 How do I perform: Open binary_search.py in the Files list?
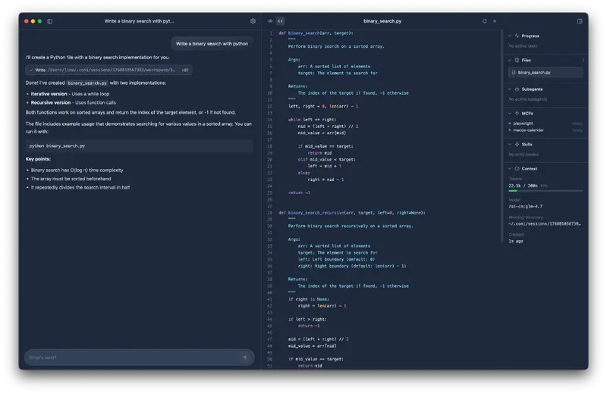coord(546,73)
